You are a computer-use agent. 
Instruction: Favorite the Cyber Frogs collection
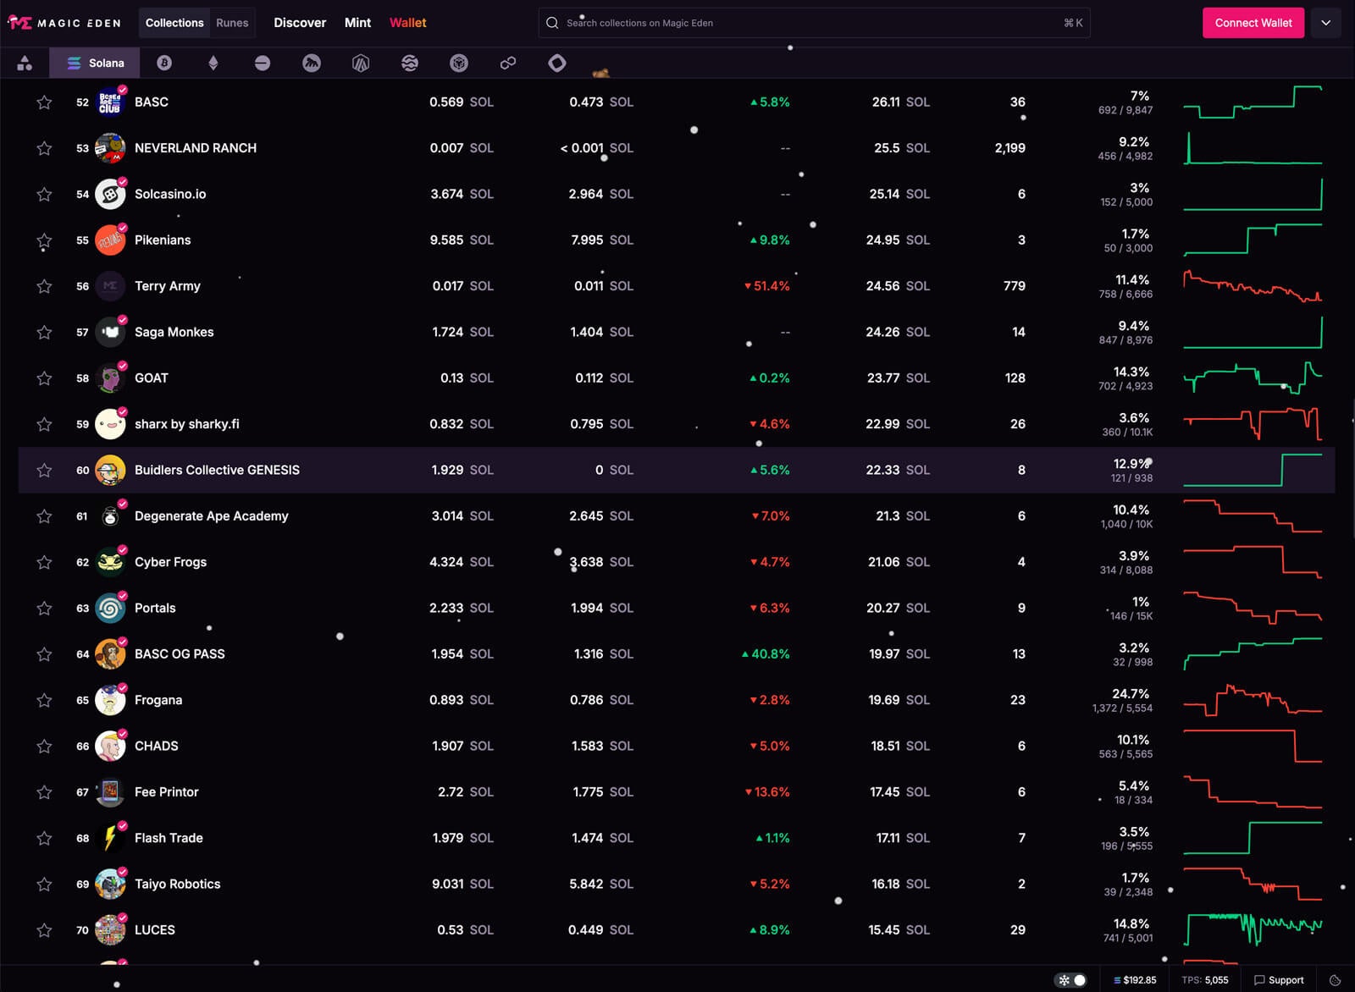click(44, 562)
